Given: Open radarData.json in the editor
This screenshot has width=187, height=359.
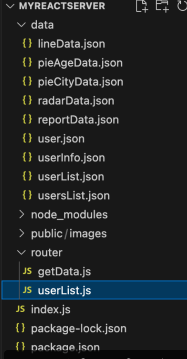Looking at the screenshot, I should point(76,101).
